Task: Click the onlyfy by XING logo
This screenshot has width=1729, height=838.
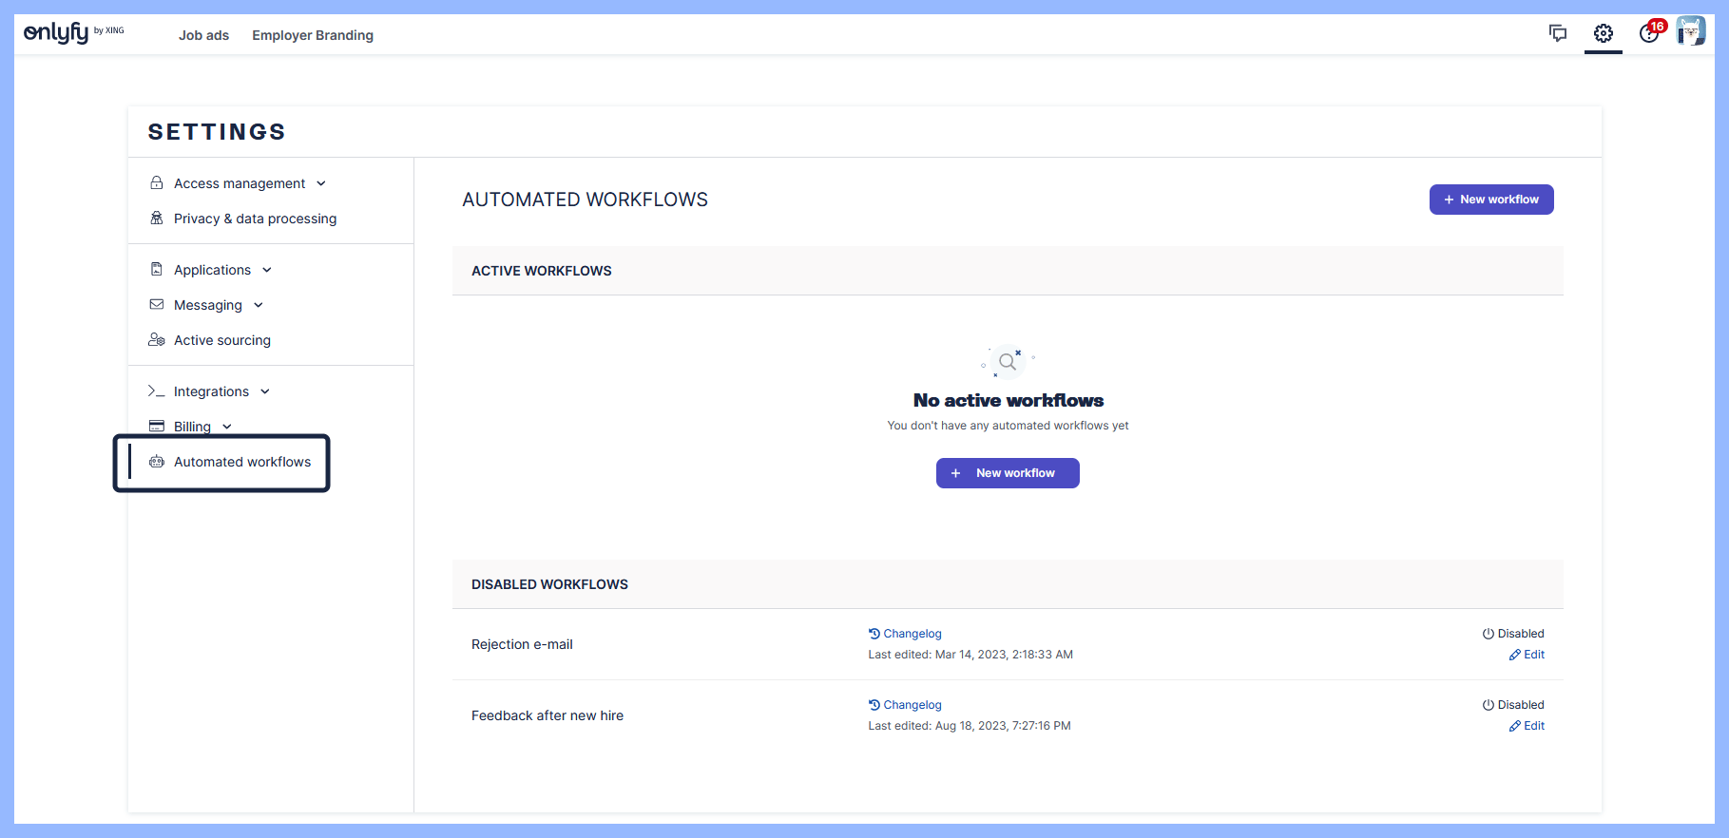Action: pos(74,33)
